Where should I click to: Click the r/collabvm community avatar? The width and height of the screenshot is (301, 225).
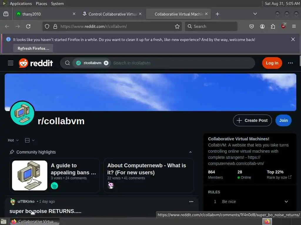[22, 113]
